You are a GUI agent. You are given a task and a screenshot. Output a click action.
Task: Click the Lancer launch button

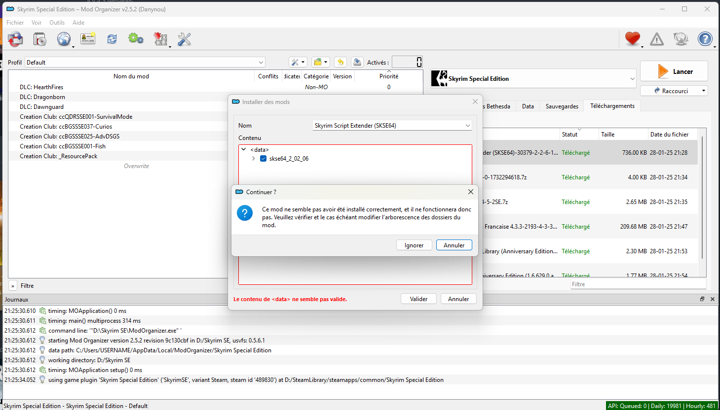(x=674, y=71)
